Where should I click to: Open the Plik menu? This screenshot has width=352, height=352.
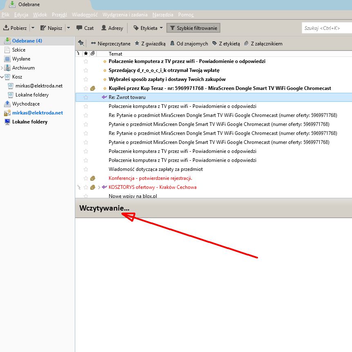point(6,15)
